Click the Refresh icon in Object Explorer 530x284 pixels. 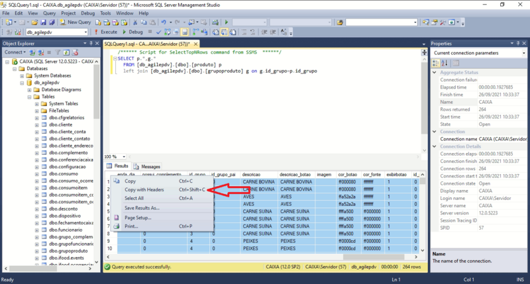click(x=66, y=52)
